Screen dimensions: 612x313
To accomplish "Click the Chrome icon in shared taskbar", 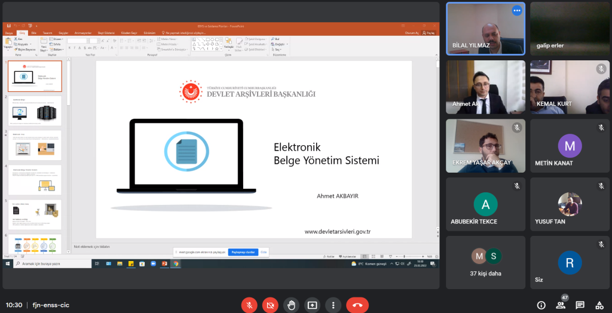I will point(176,264).
